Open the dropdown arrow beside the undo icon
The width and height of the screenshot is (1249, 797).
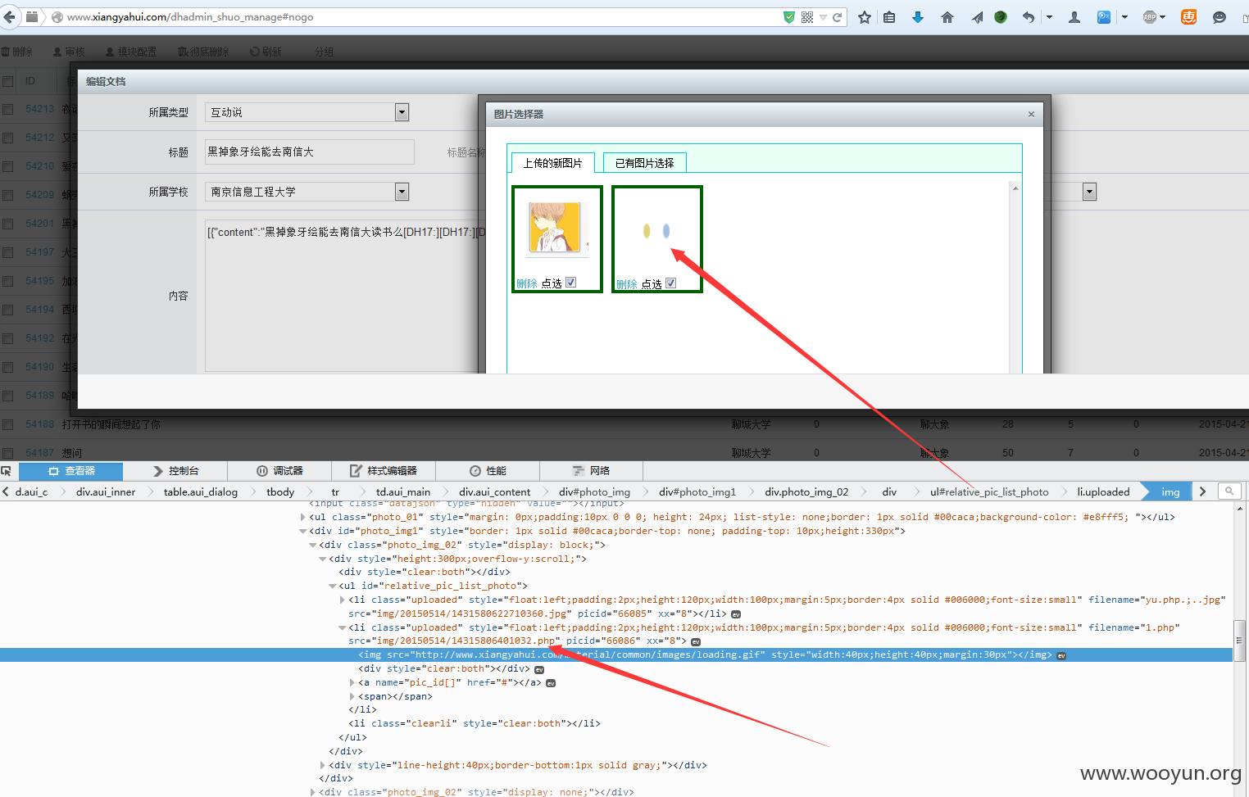click(1049, 17)
